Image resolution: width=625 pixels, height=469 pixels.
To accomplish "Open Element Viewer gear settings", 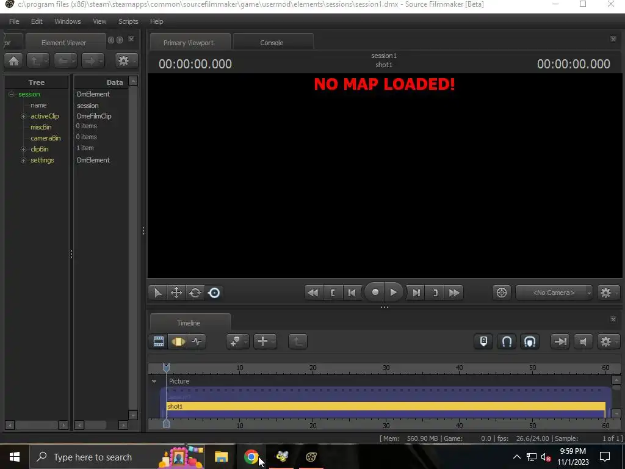I will point(126,60).
